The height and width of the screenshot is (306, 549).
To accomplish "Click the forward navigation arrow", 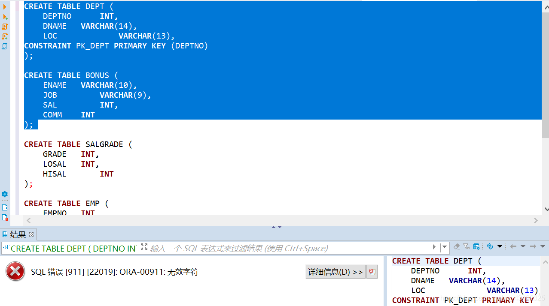I will pos(533,246).
